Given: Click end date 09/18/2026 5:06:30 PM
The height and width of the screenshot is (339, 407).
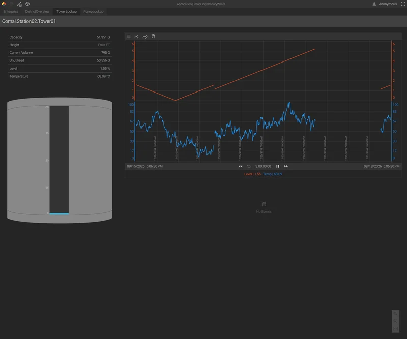Looking at the screenshot, I should tap(382, 166).
